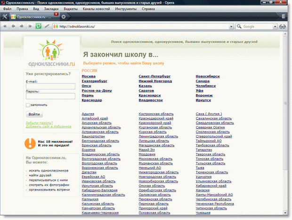Click the page scrollbar down arrow
Viewport: 292px width, 220px height.
coord(285,213)
